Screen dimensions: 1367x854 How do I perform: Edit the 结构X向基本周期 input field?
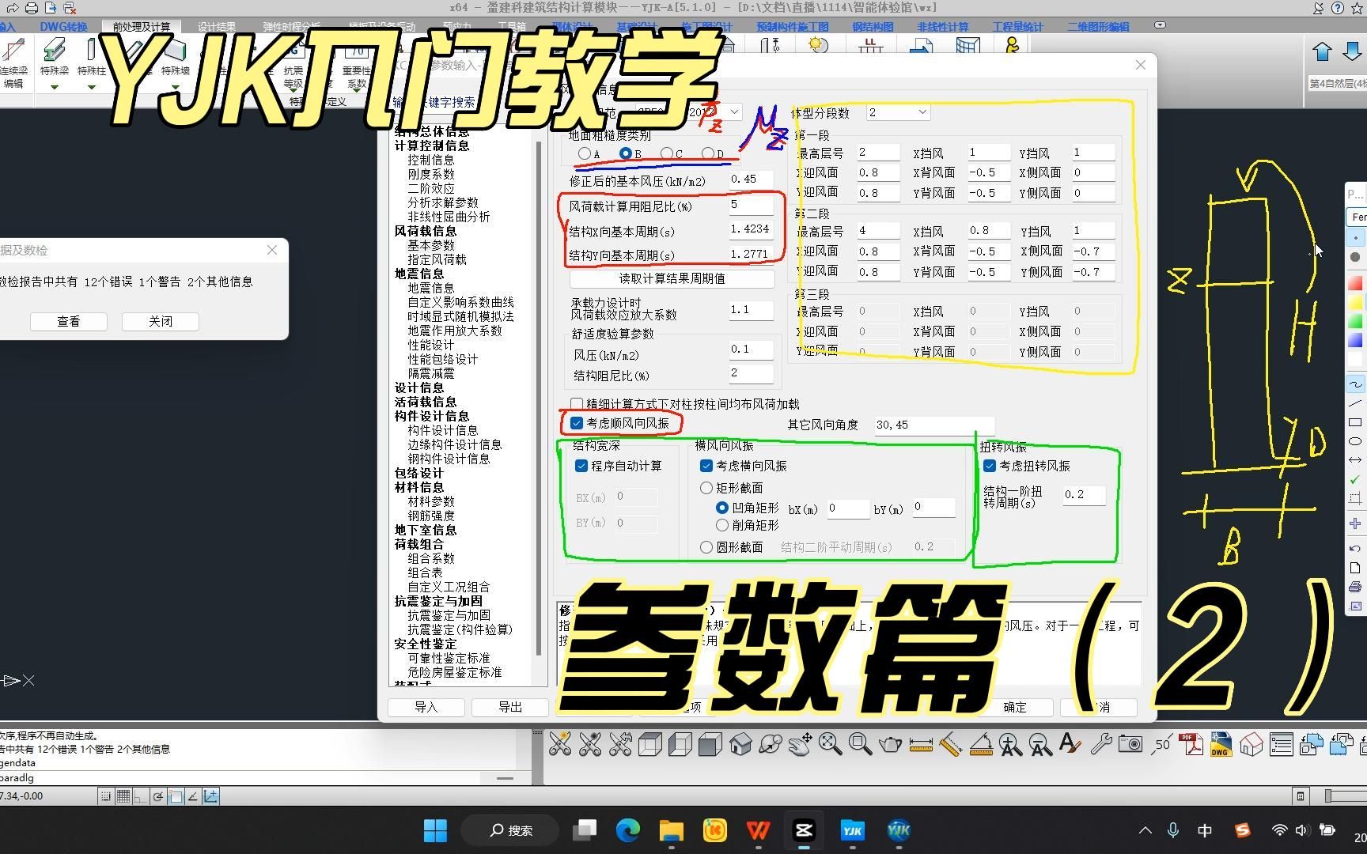pos(751,230)
